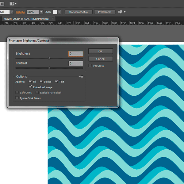The image size is (184, 184).
Task: Click the Brightness value field
Action: tap(76, 54)
